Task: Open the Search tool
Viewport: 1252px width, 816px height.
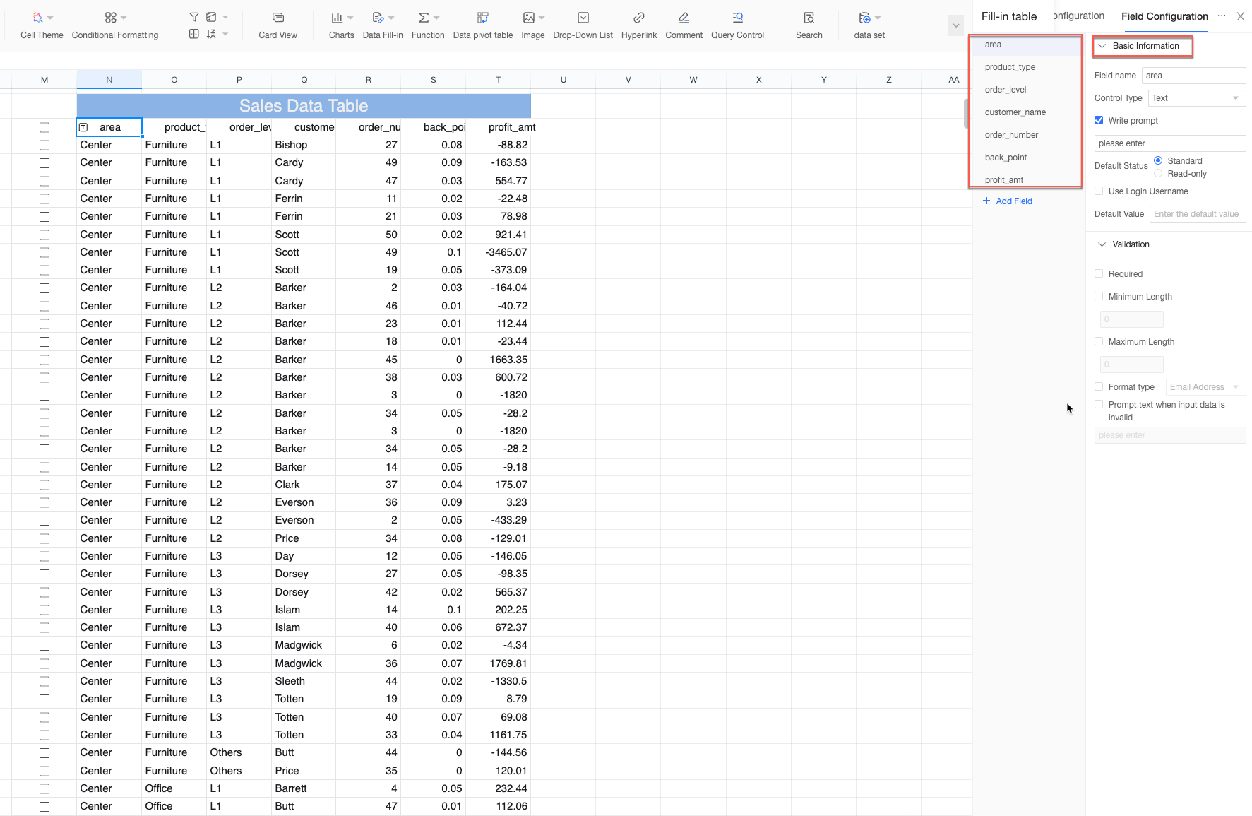Action: (x=809, y=25)
